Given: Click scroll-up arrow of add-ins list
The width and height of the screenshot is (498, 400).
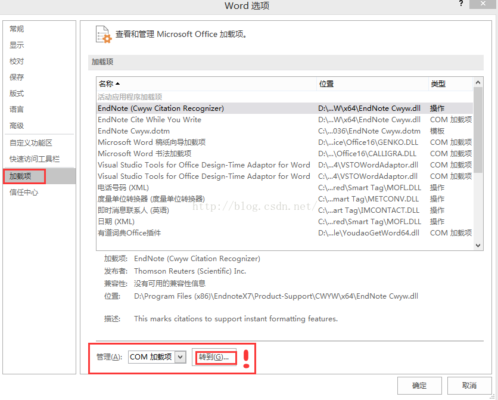Looking at the screenshot, I should 478,83.
